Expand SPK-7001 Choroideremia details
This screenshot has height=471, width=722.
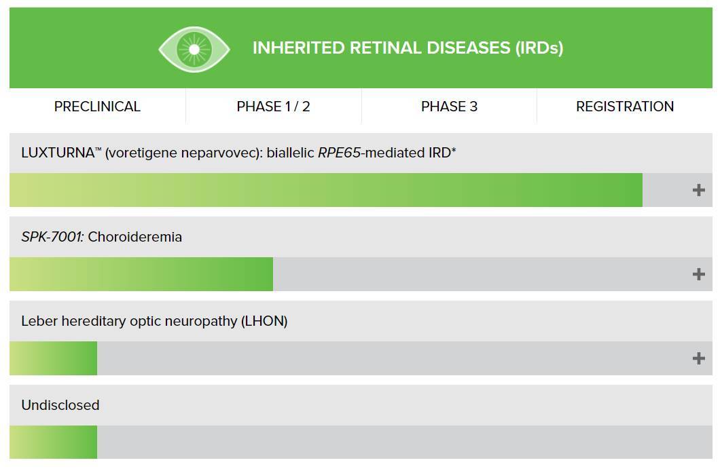pyautogui.click(x=698, y=274)
